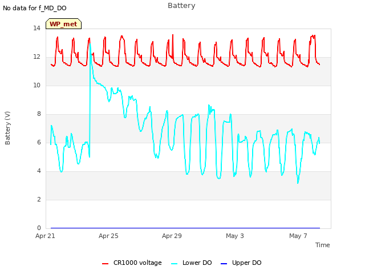Click the 2 y-axis tick label

pos(39,199)
